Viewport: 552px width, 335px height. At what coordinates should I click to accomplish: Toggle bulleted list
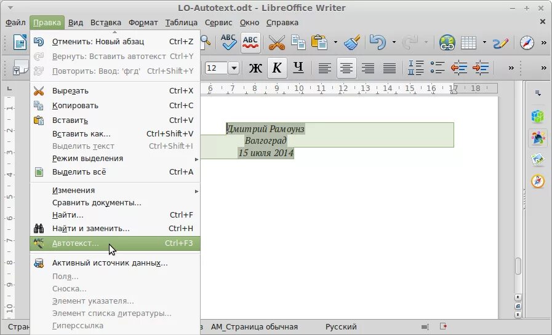pyautogui.click(x=438, y=68)
